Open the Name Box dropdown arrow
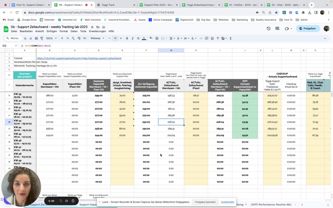 16,46
